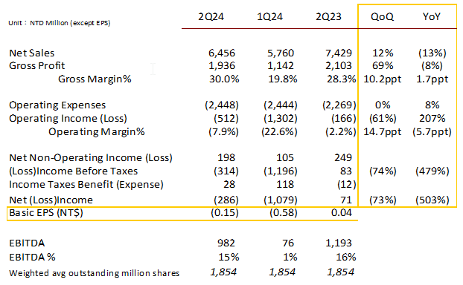This screenshot has height=285, width=463.
Task: Click Gross Margin% value 30.0%
Action: pos(224,79)
